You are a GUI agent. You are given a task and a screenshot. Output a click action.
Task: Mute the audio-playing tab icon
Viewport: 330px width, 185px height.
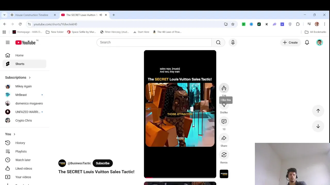point(101,15)
